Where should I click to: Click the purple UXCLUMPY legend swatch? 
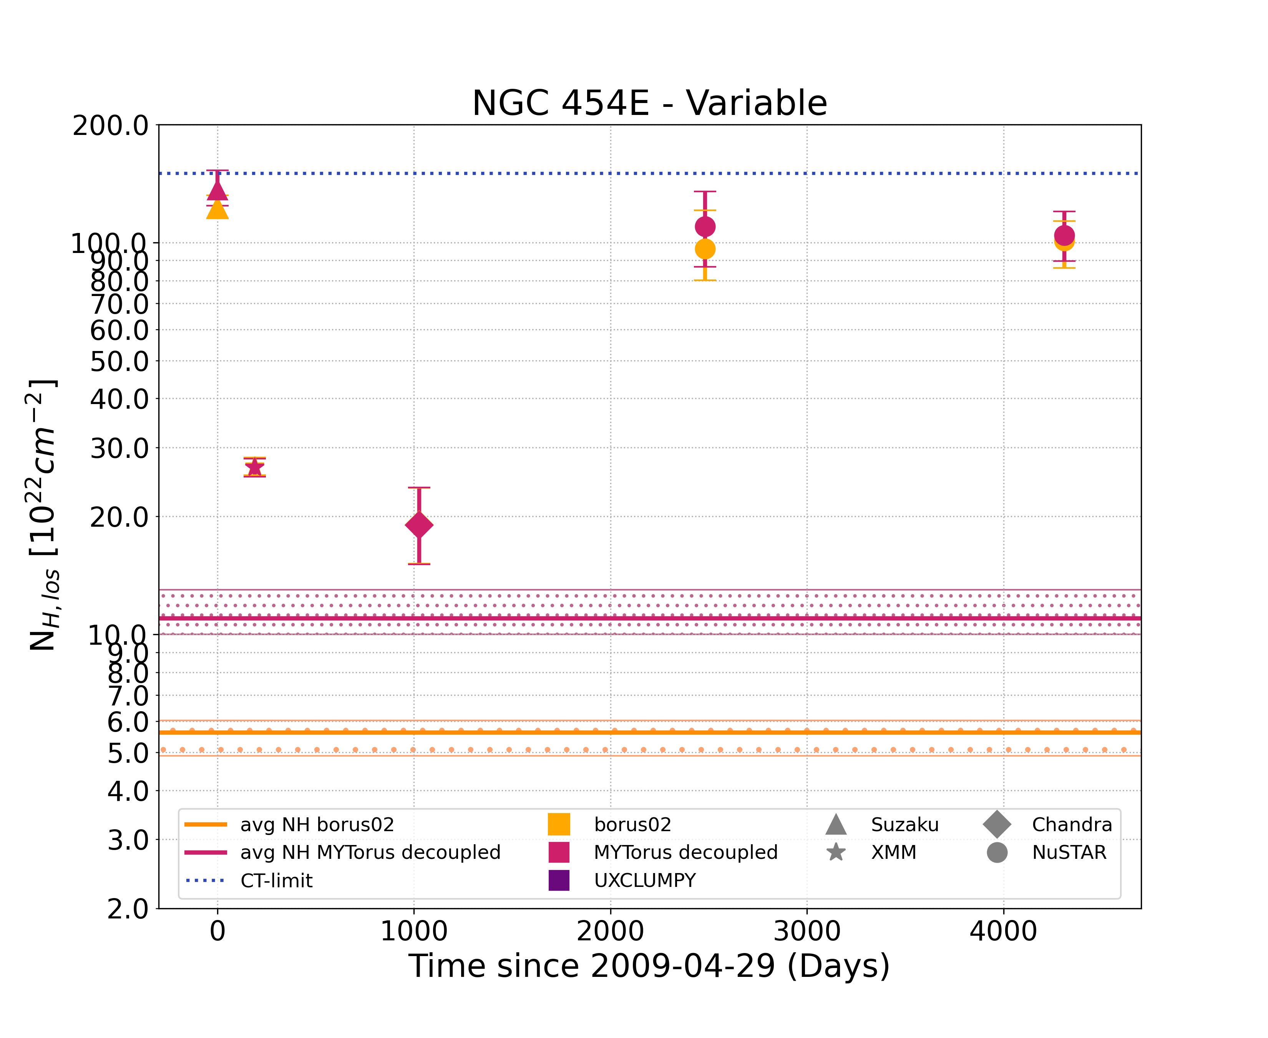coord(559,880)
